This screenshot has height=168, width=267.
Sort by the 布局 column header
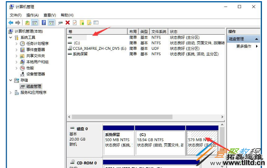click(133, 32)
